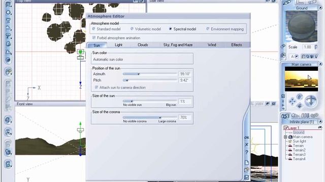Click the four-arrow move camera control

(292, 101)
